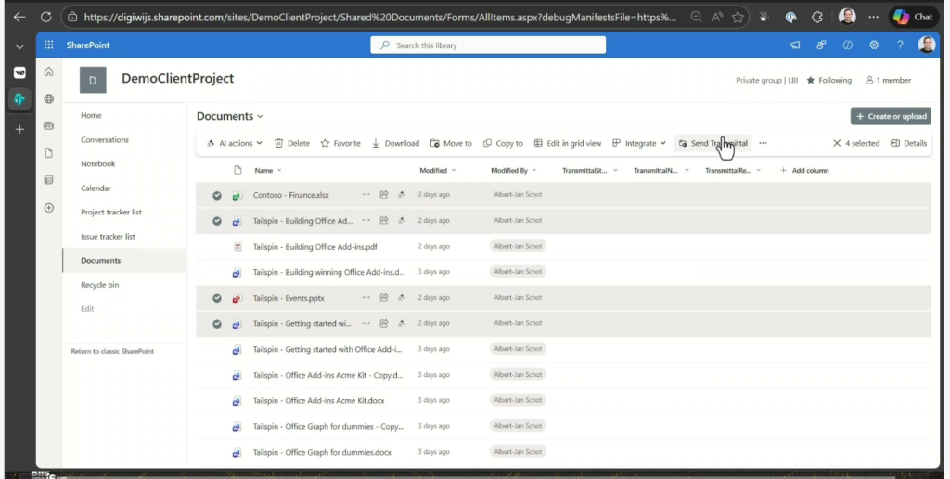The width and height of the screenshot is (950, 479).
Task: Add the page to favorites with the star icon
Action: click(x=738, y=17)
